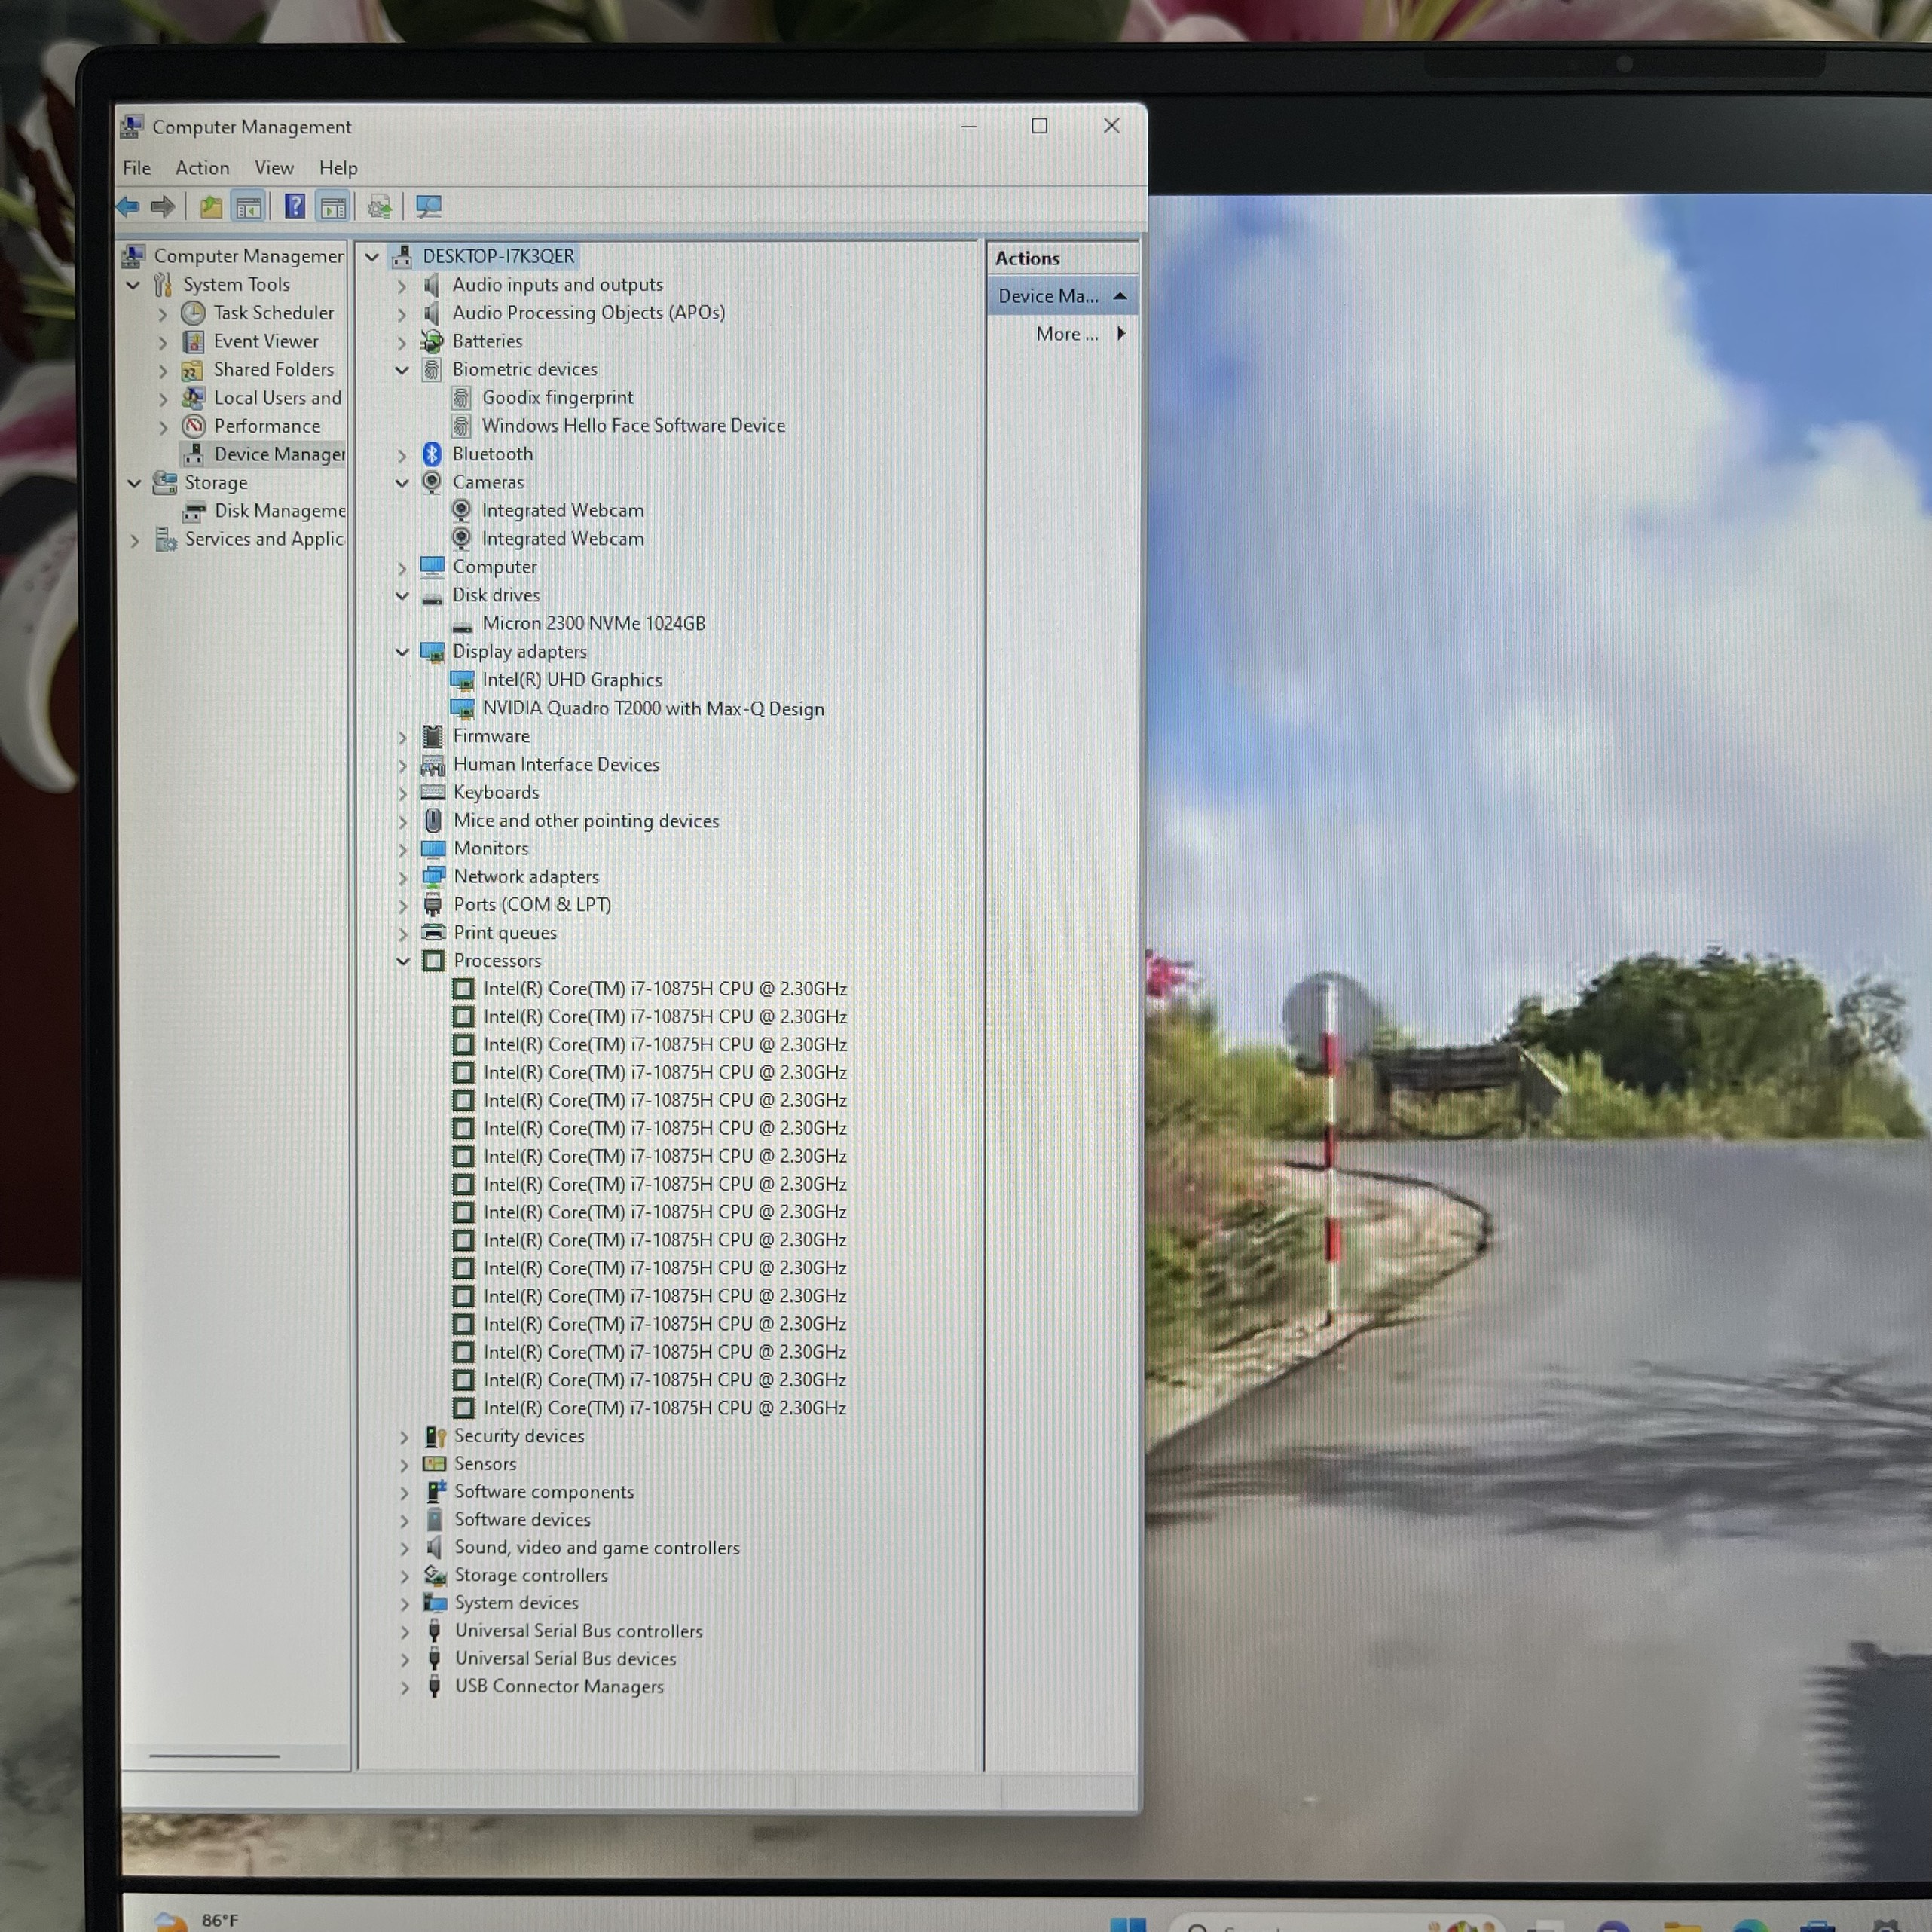The width and height of the screenshot is (1932, 1932).
Task: Click the Update device driver toolbar icon
Action: point(379,207)
